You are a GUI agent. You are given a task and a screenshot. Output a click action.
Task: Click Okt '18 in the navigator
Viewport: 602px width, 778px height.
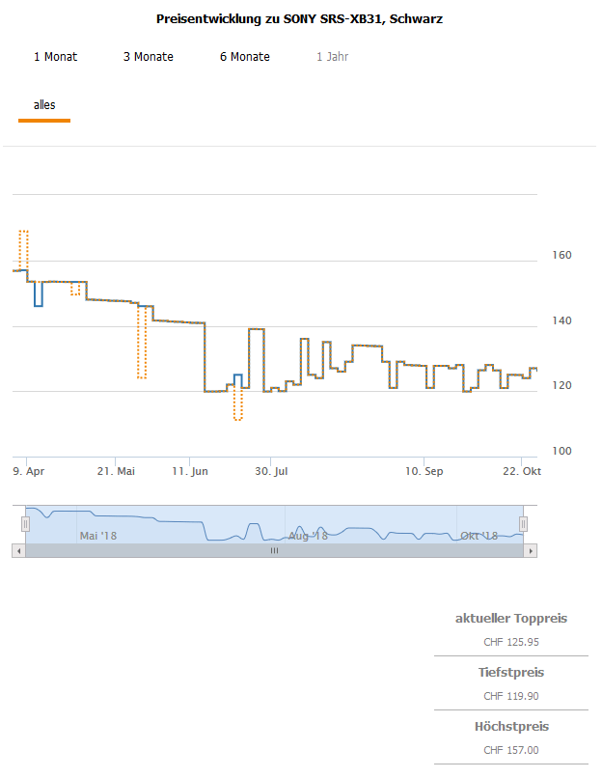point(479,535)
